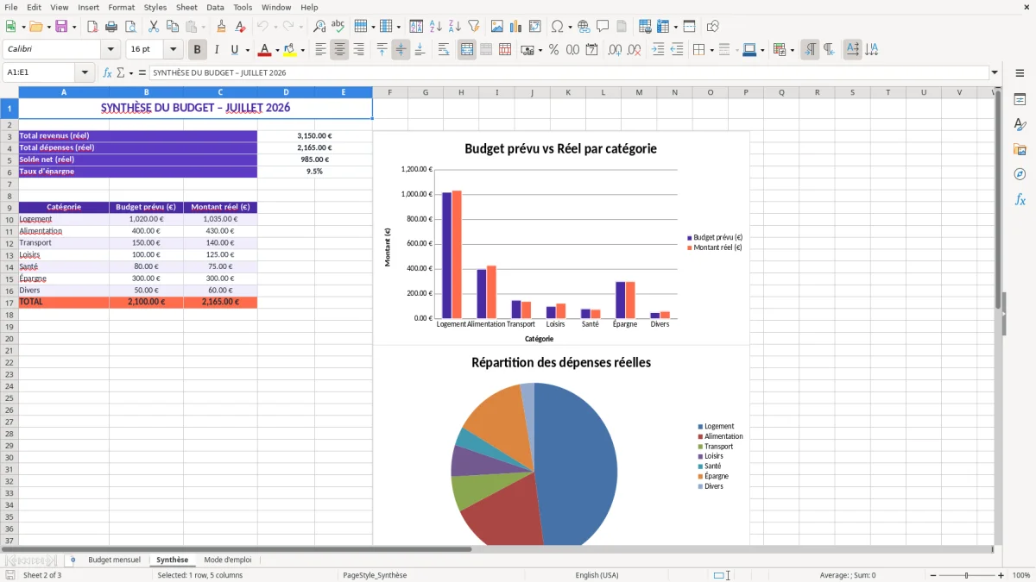Toggle Center Horizontally alignment button
Viewport: 1036px width, 582px height.
point(339,50)
